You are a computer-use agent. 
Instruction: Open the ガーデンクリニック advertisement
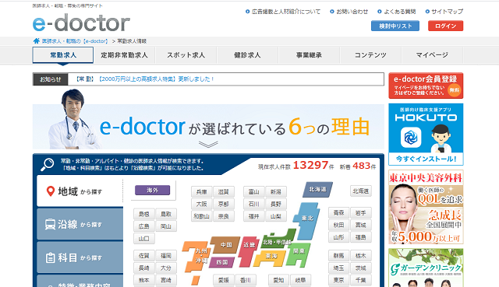click(x=426, y=268)
